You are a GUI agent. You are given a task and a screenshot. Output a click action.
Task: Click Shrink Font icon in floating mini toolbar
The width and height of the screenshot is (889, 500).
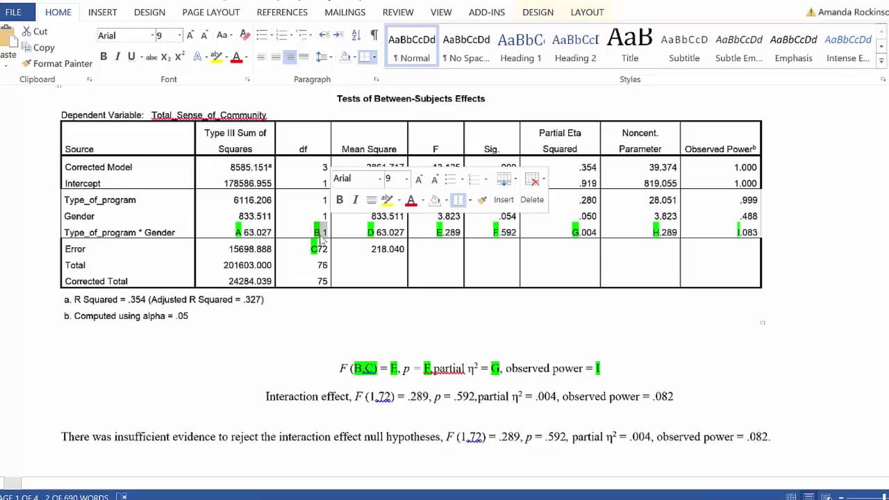coord(434,179)
